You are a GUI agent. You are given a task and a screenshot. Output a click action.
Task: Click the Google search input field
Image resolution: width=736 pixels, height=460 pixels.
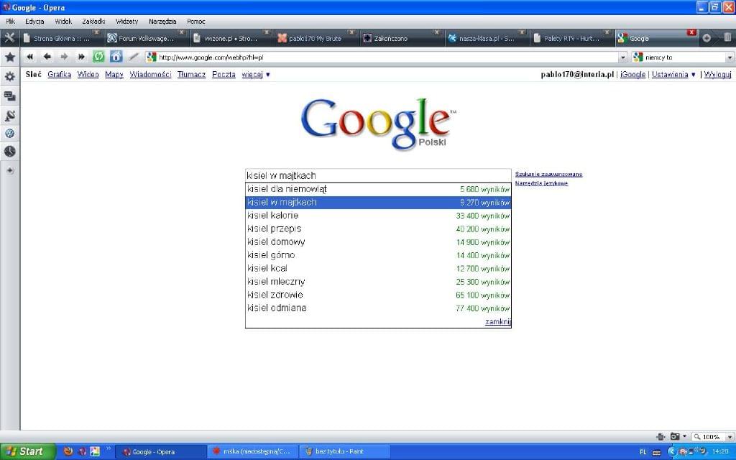pos(378,175)
